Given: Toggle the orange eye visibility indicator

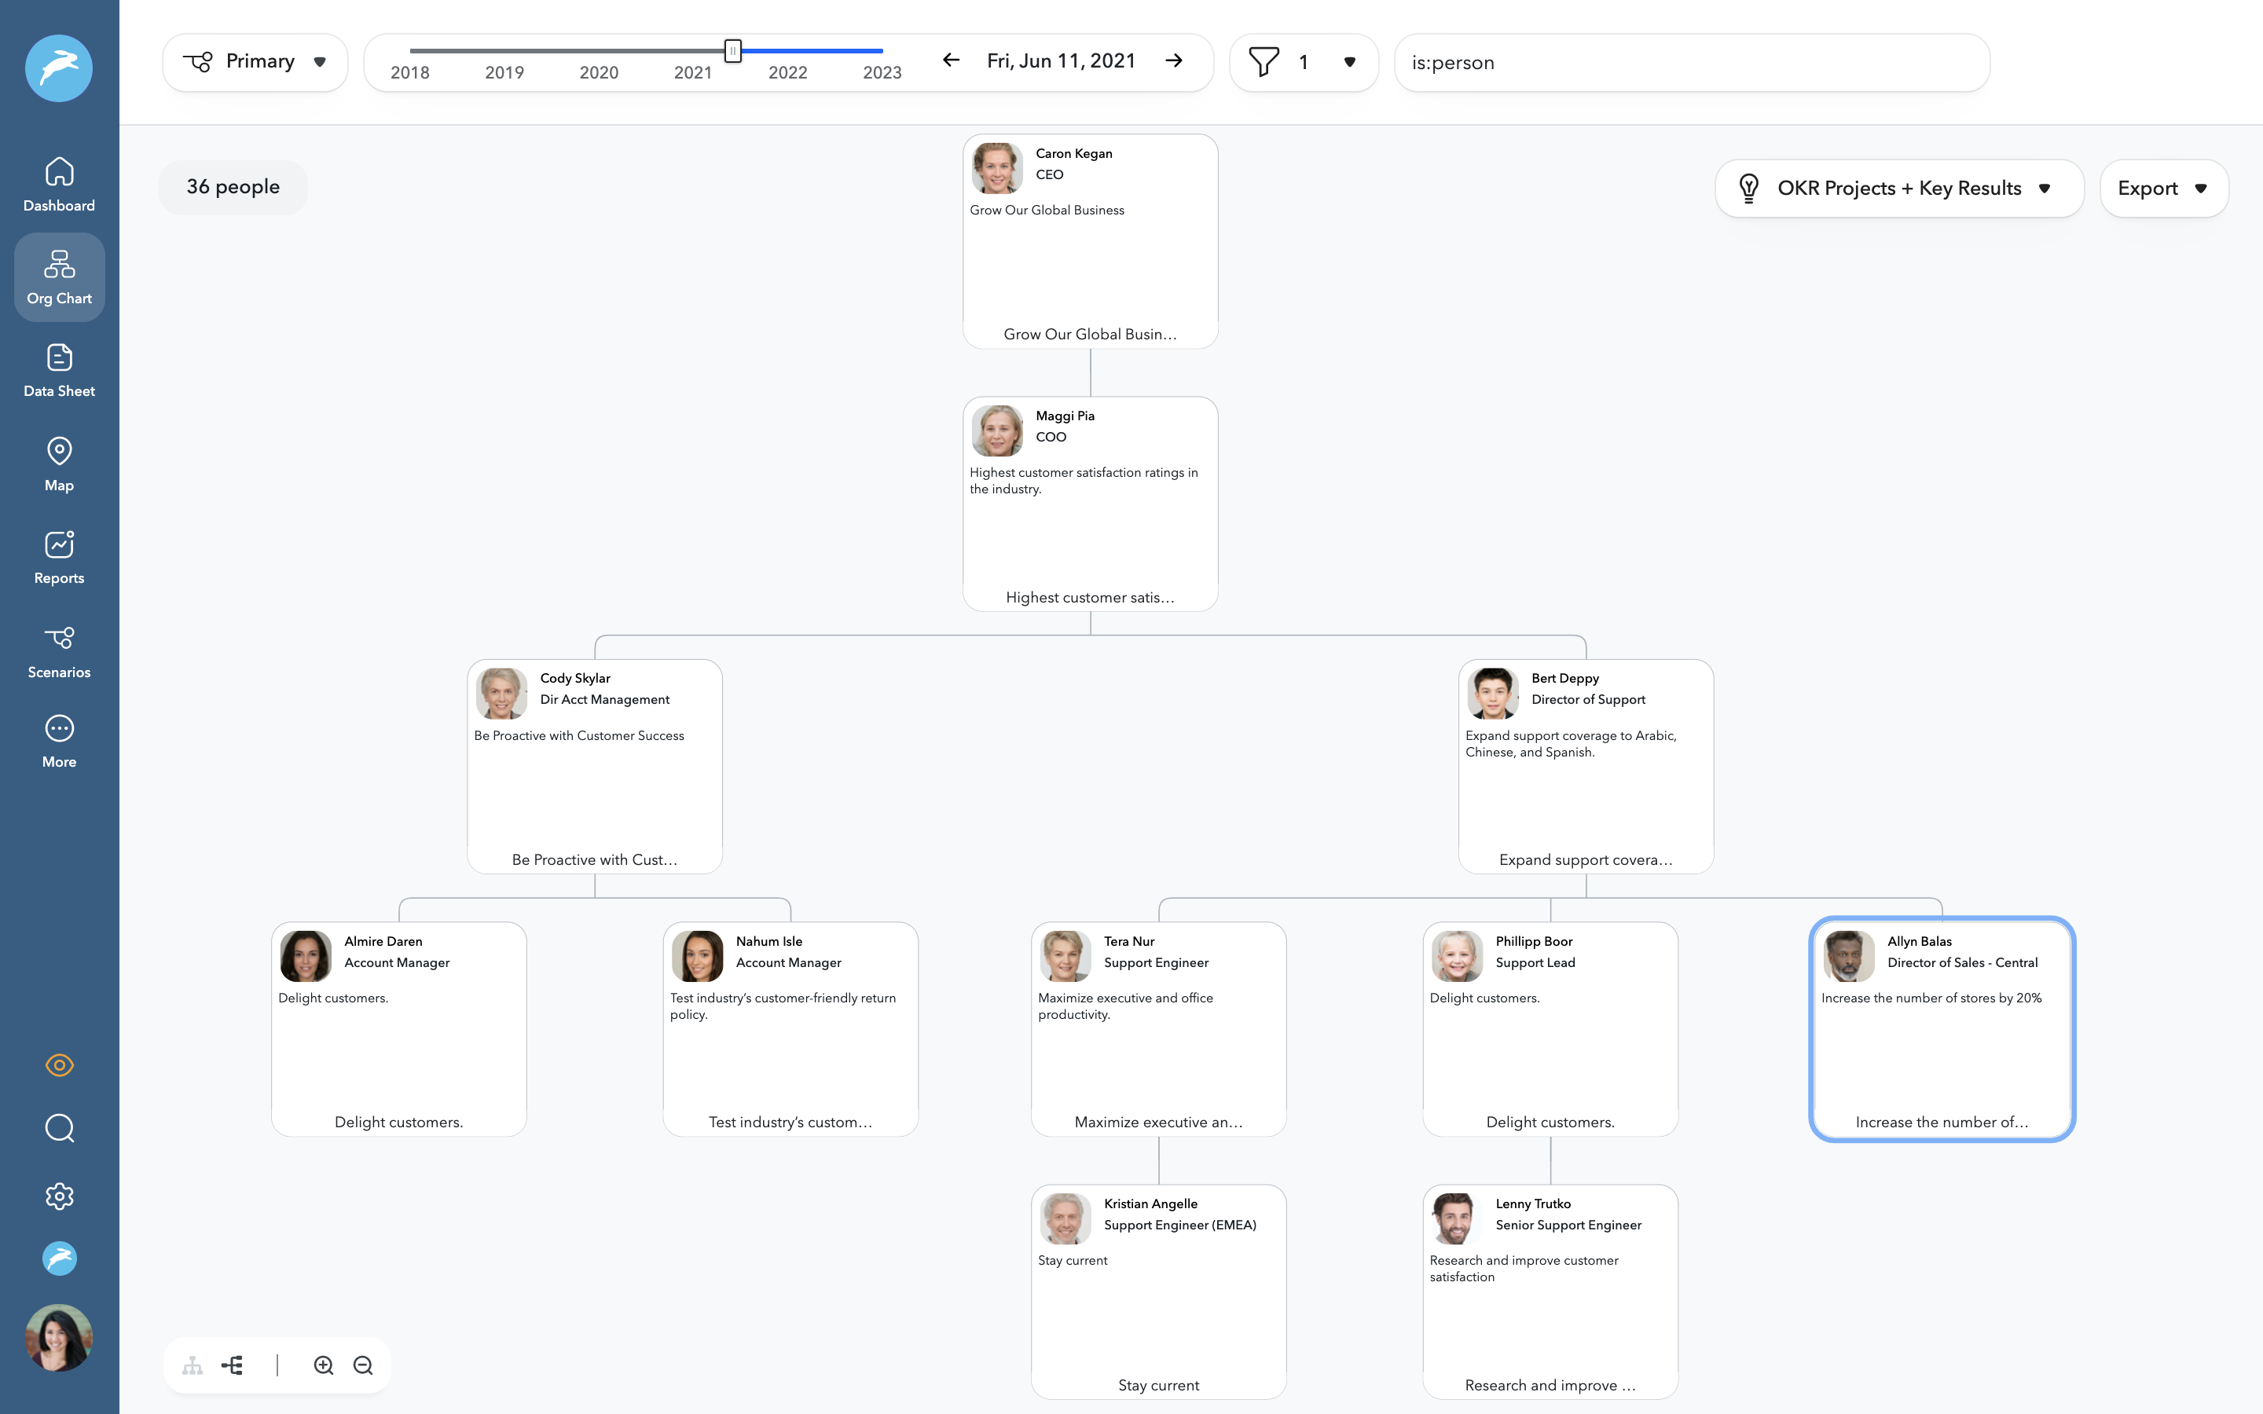Looking at the screenshot, I should tap(59, 1065).
